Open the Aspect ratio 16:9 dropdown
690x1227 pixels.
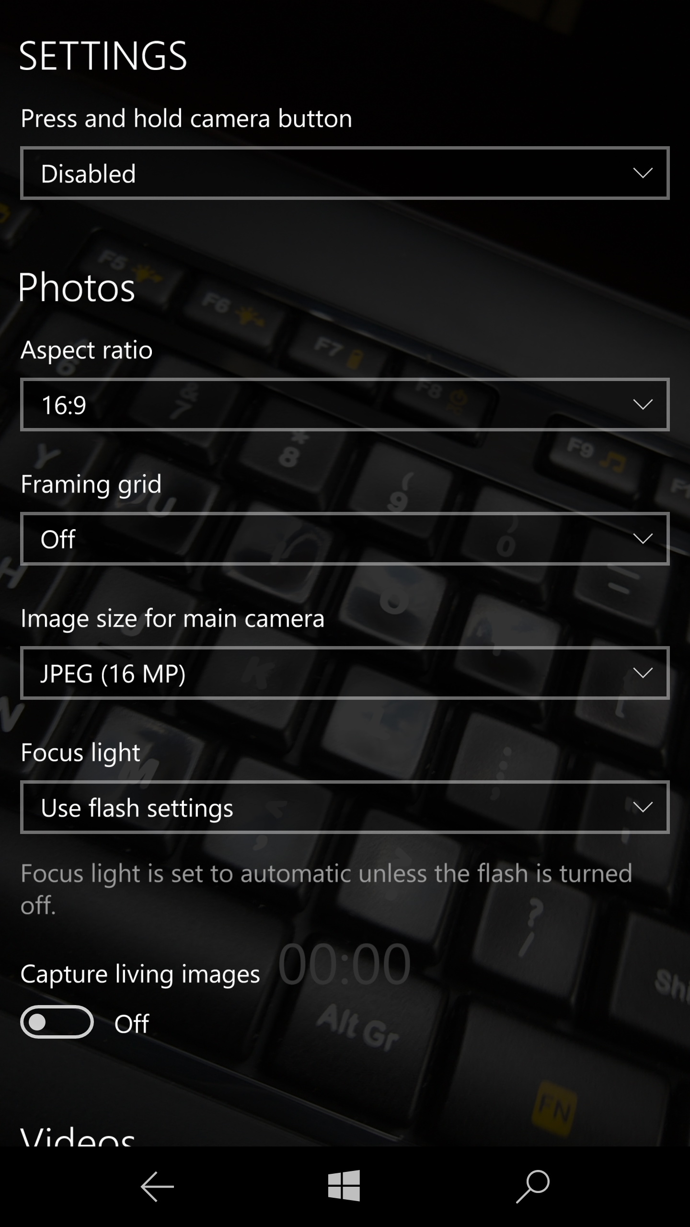[x=345, y=405]
